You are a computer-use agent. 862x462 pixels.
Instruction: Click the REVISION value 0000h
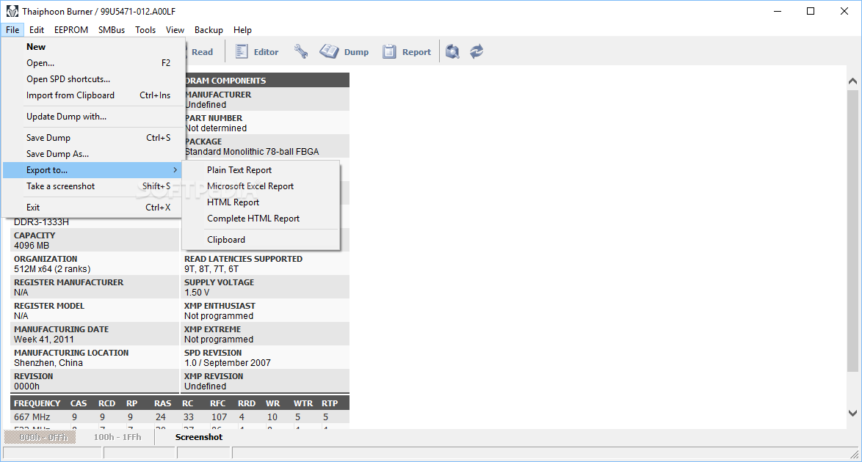pos(27,386)
